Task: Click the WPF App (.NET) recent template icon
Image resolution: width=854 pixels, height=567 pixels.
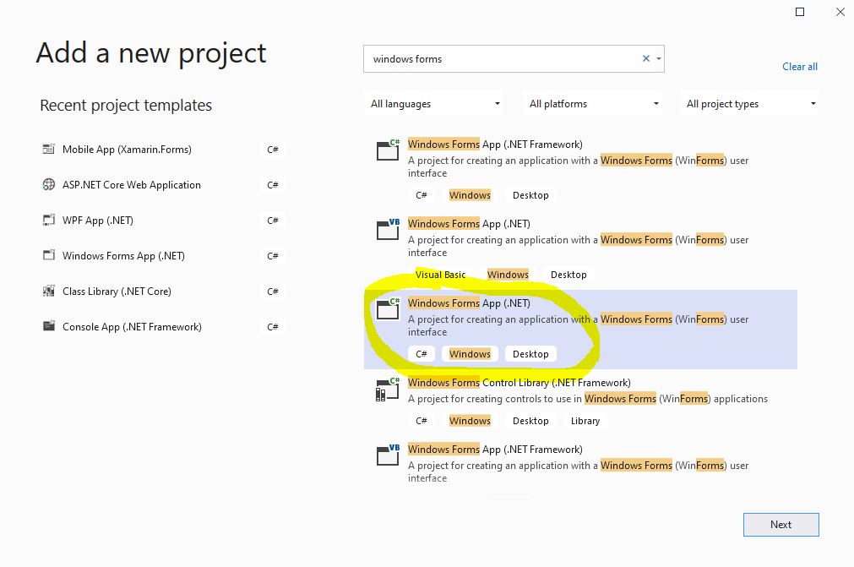Action: point(48,220)
